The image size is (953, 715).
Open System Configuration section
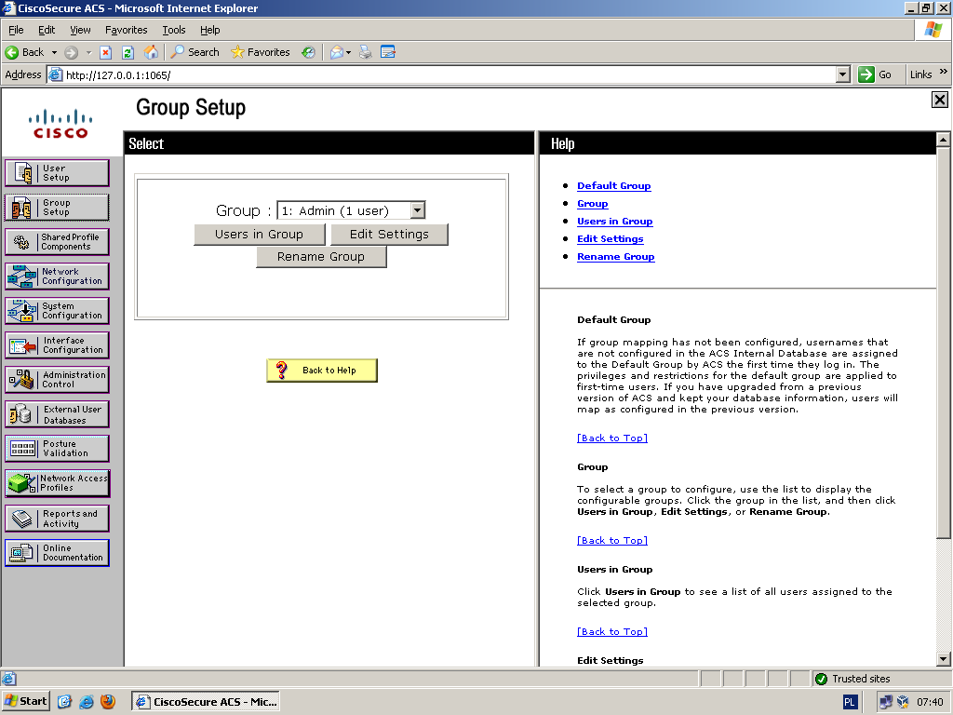(x=57, y=311)
